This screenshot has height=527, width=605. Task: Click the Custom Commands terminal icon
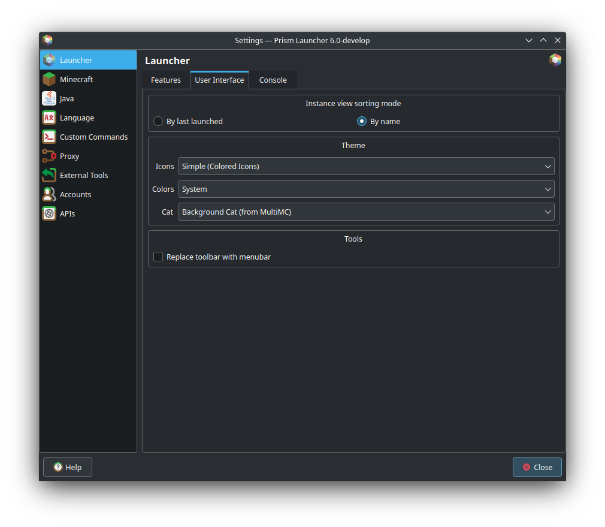click(x=49, y=137)
